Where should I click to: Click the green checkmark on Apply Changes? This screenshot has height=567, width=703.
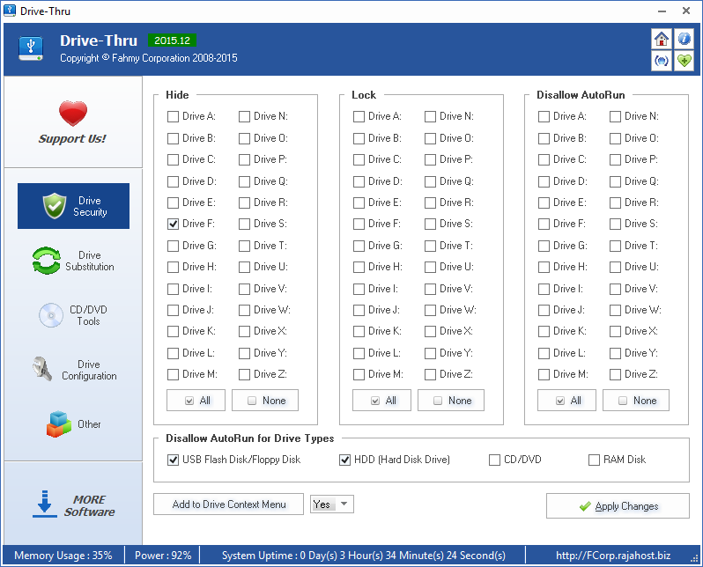coord(585,506)
